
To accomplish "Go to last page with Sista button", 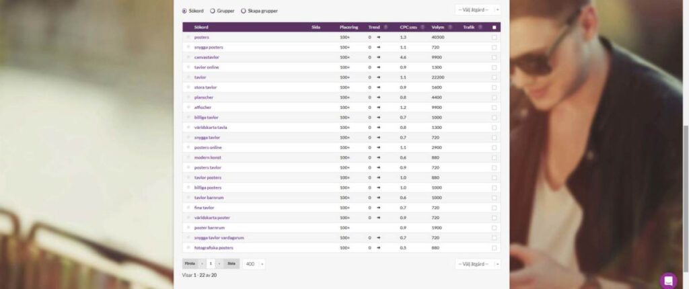I will pyautogui.click(x=231, y=264).
